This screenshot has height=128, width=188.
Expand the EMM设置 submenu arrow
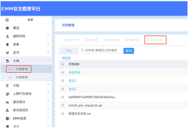[x=48, y=118]
